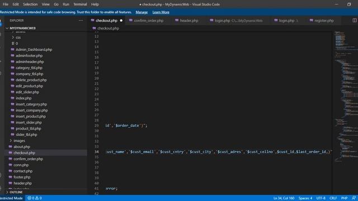
Task: Open the View menu
Action: (45, 4)
